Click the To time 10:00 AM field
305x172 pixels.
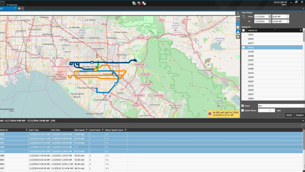tap(279, 21)
